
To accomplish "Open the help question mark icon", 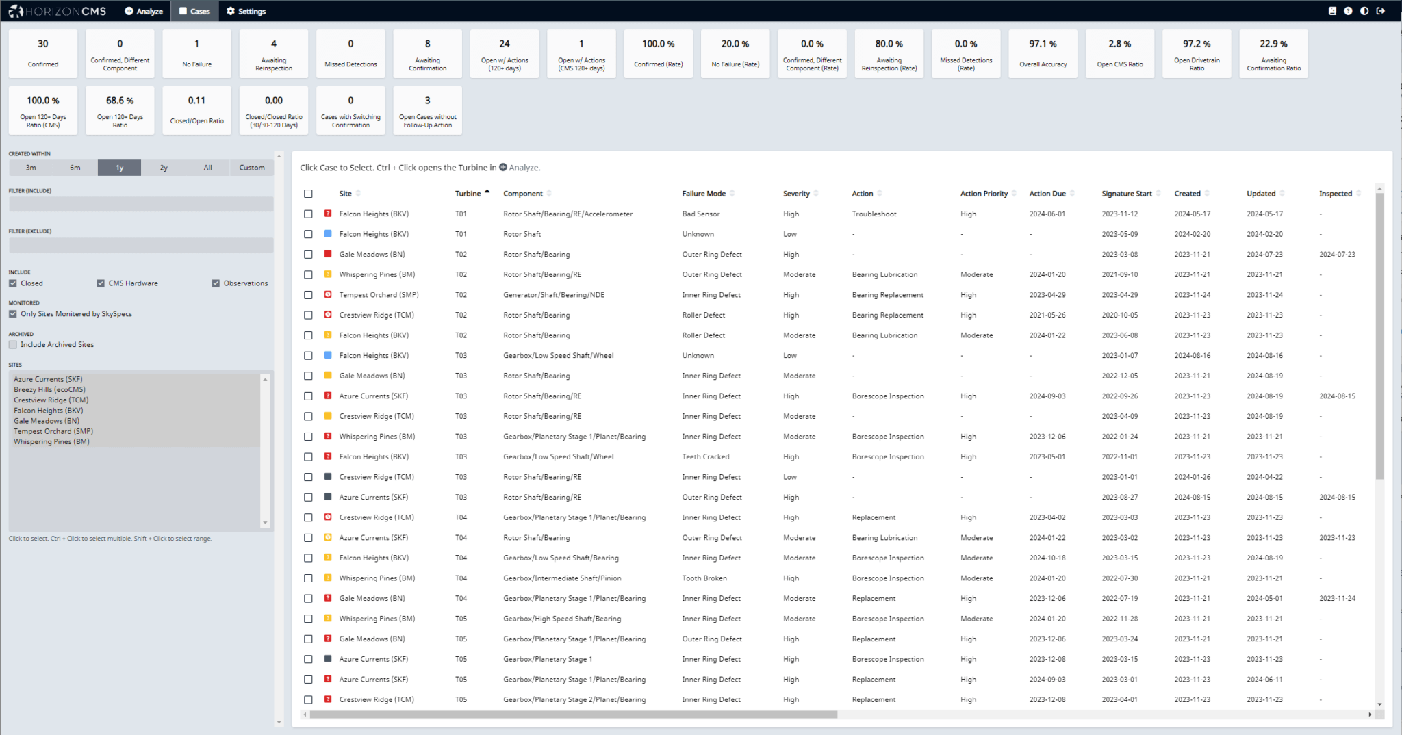I will (x=1348, y=11).
